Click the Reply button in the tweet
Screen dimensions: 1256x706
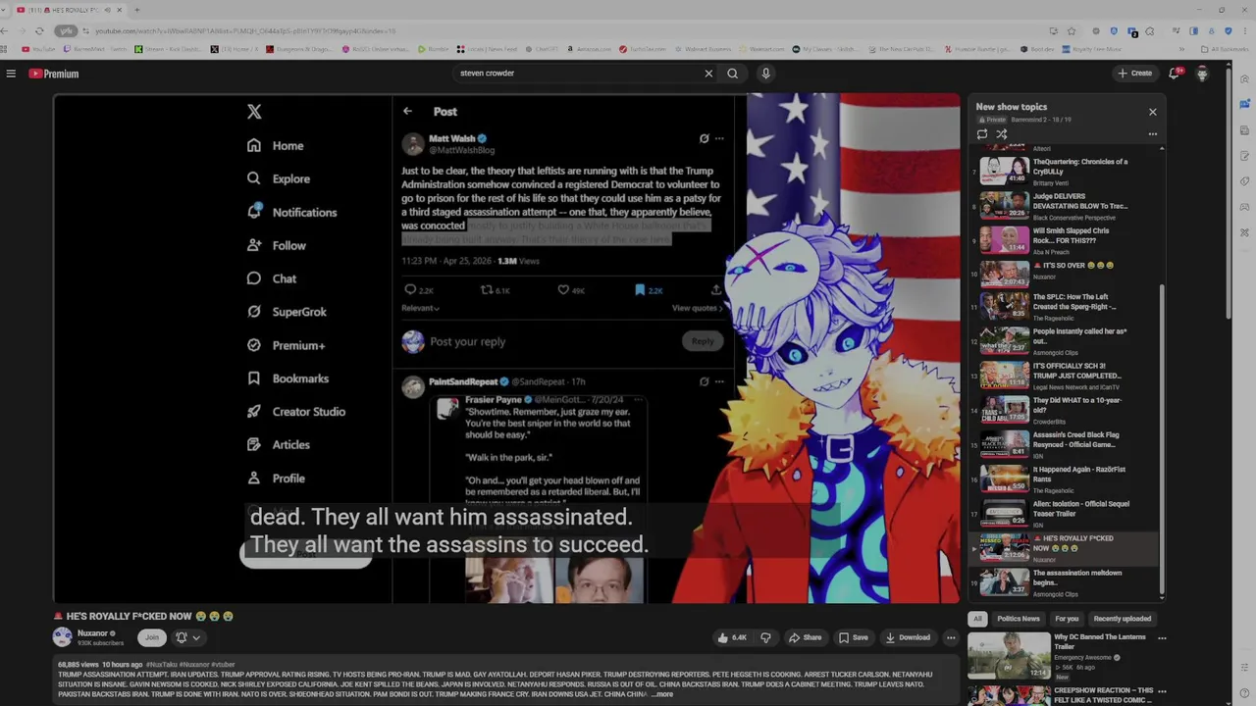[x=703, y=341]
